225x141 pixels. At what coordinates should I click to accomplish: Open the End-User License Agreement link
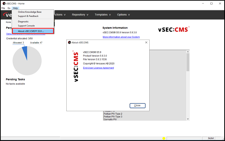coord(98,68)
